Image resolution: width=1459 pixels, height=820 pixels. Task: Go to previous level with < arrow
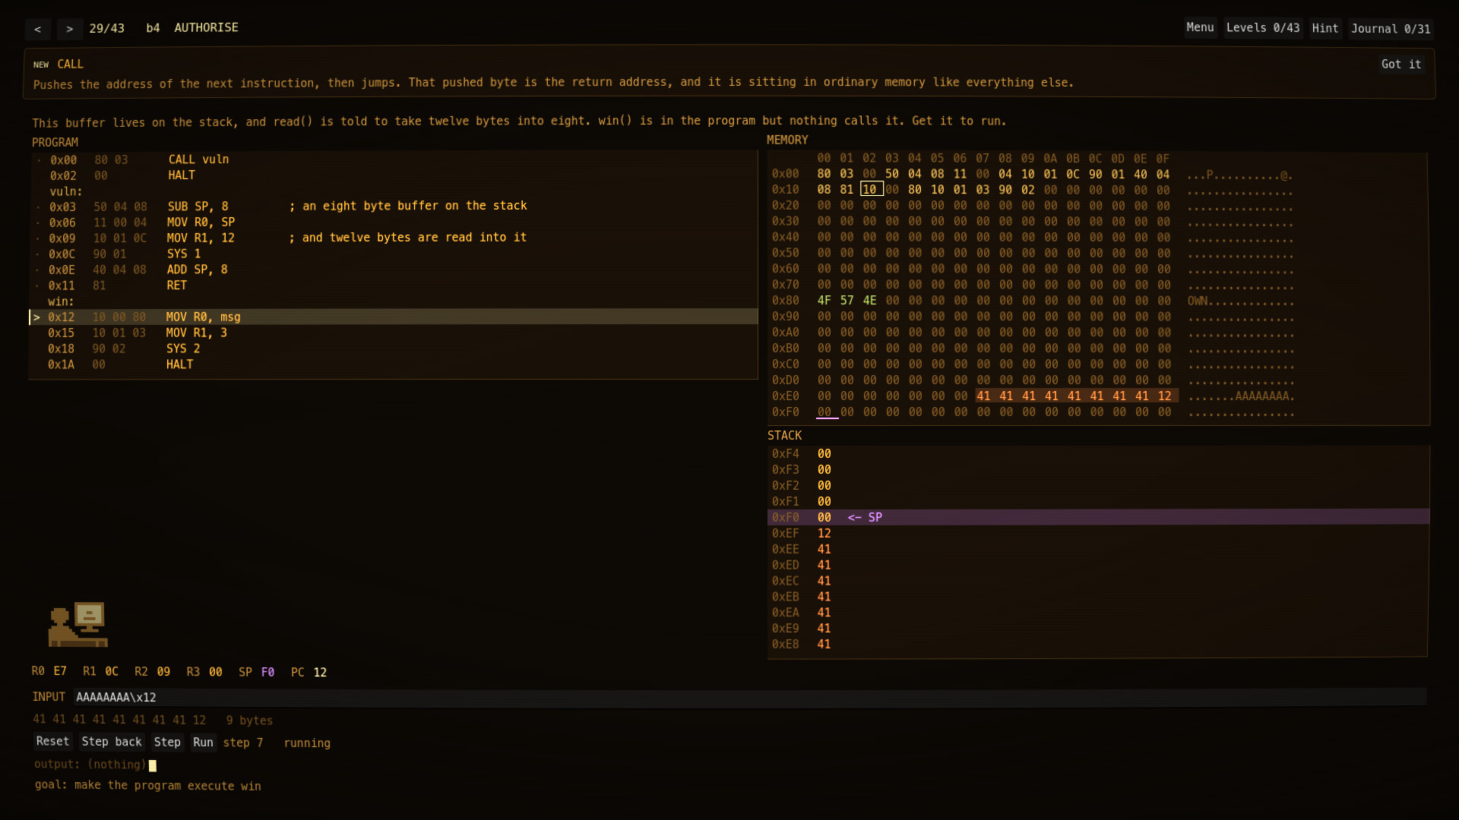click(x=37, y=29)
